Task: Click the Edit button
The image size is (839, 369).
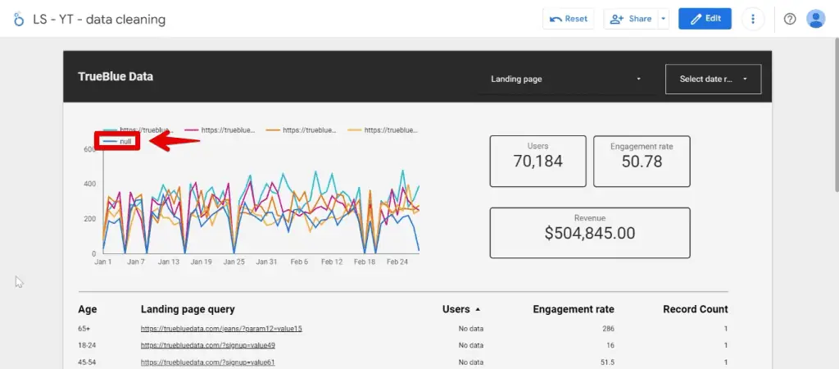Action: click(x=705, y=19)
